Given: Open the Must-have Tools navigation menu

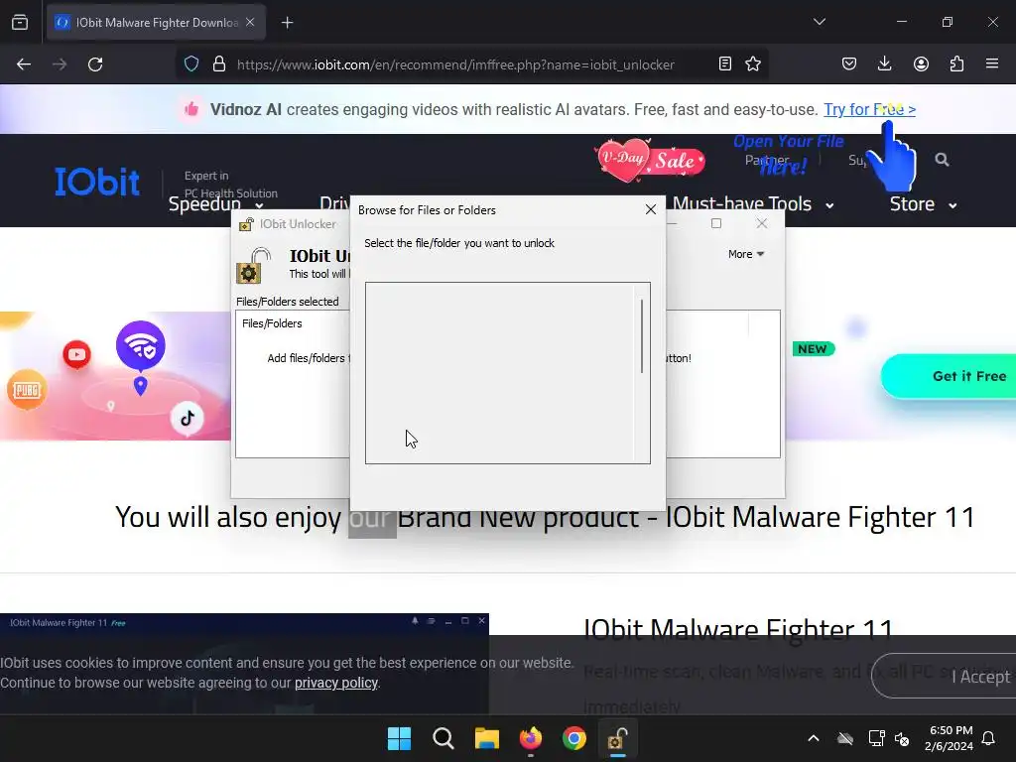Looking at the screenshot, I should (x=753, y=204).
